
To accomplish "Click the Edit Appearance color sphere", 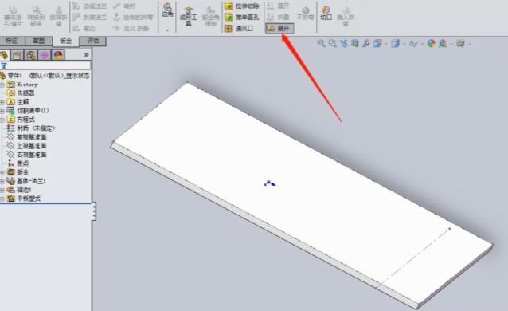I will tap(431, 43).
